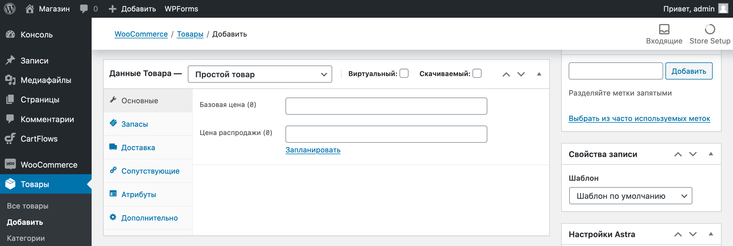
Task: Switch to the Доставка tab
Action: [148, 148]
